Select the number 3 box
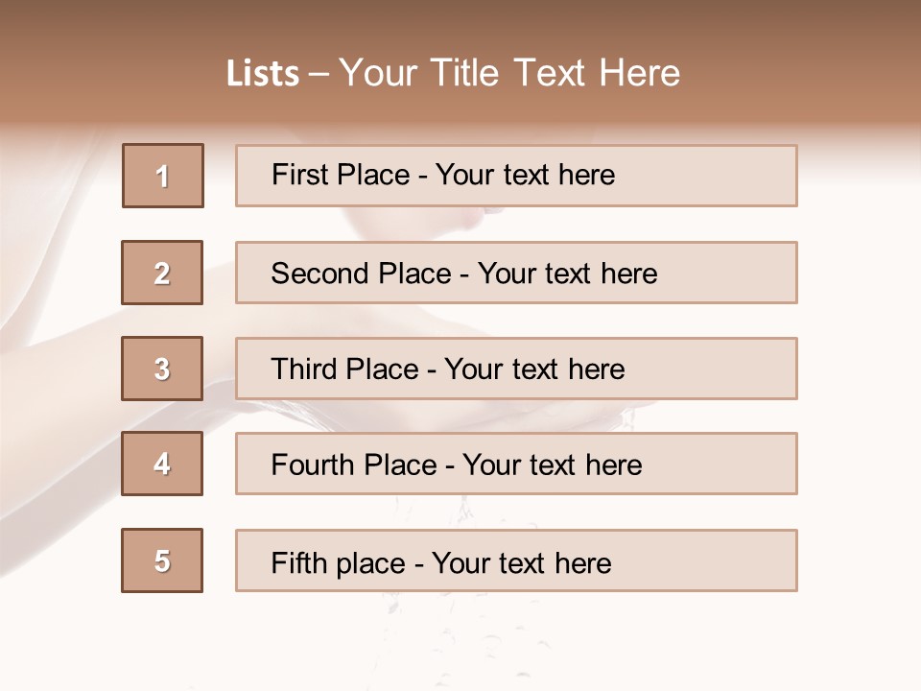Image resolution: width=921 pixels, height=691 pixels. [162, 369]
